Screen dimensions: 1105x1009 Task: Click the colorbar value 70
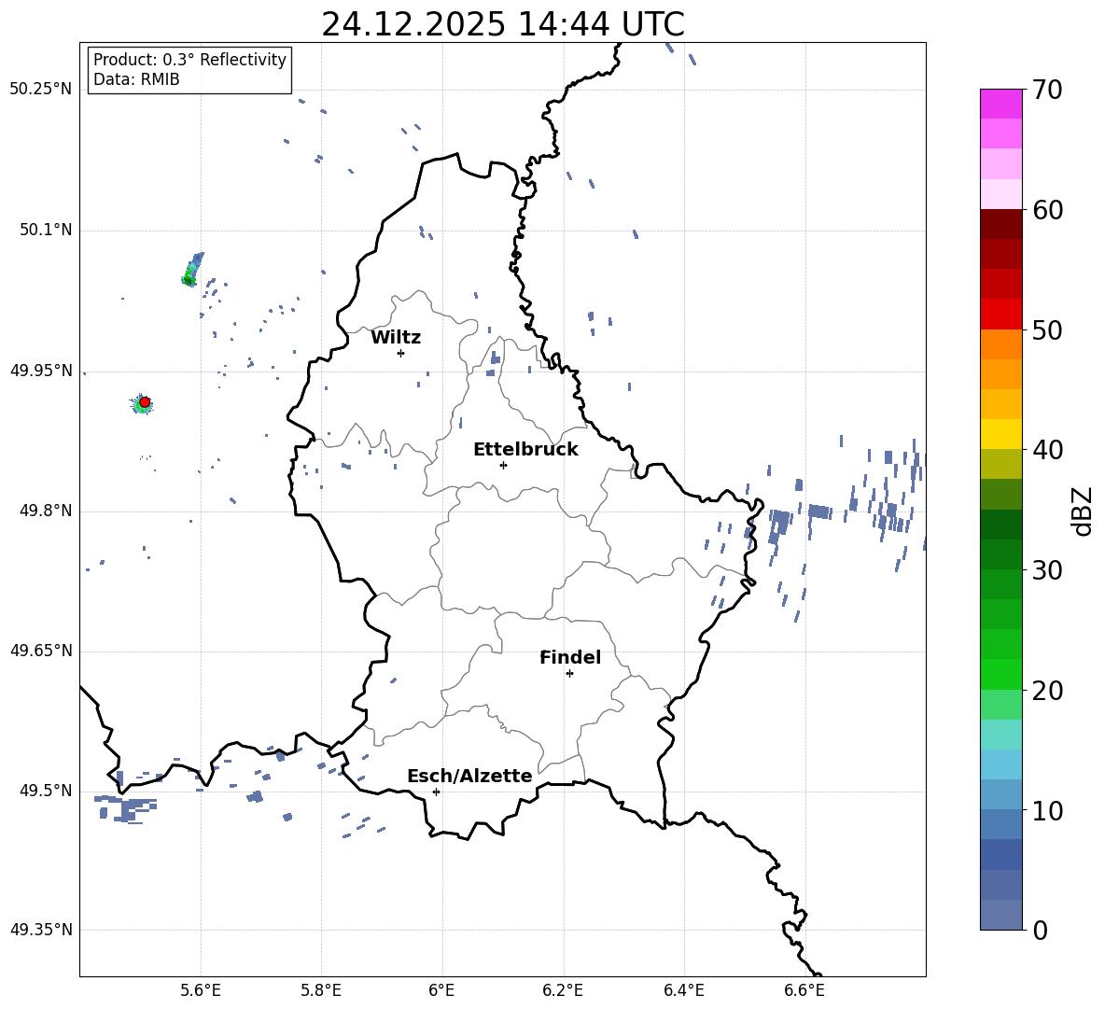(1047, 90)
